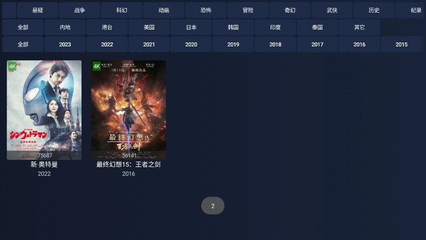This screenshot has height=240, width=426.
Task: Select the 武侠 genre filter
Action: tap(332, 10)
